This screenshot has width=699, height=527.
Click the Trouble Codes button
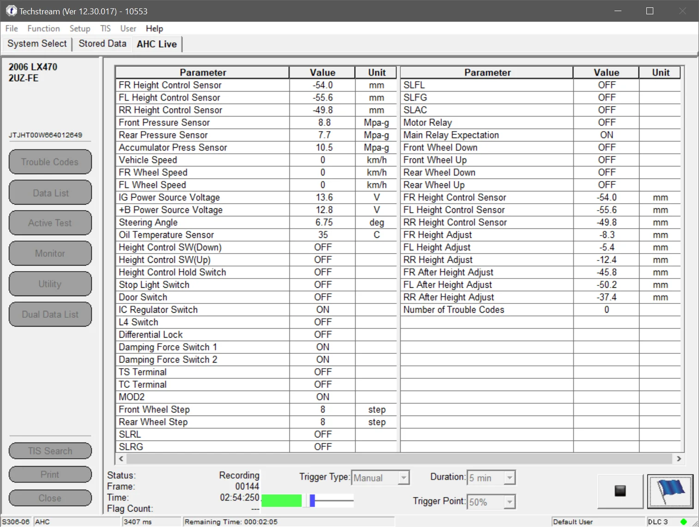pyautogui.click(x=50, y=162)
